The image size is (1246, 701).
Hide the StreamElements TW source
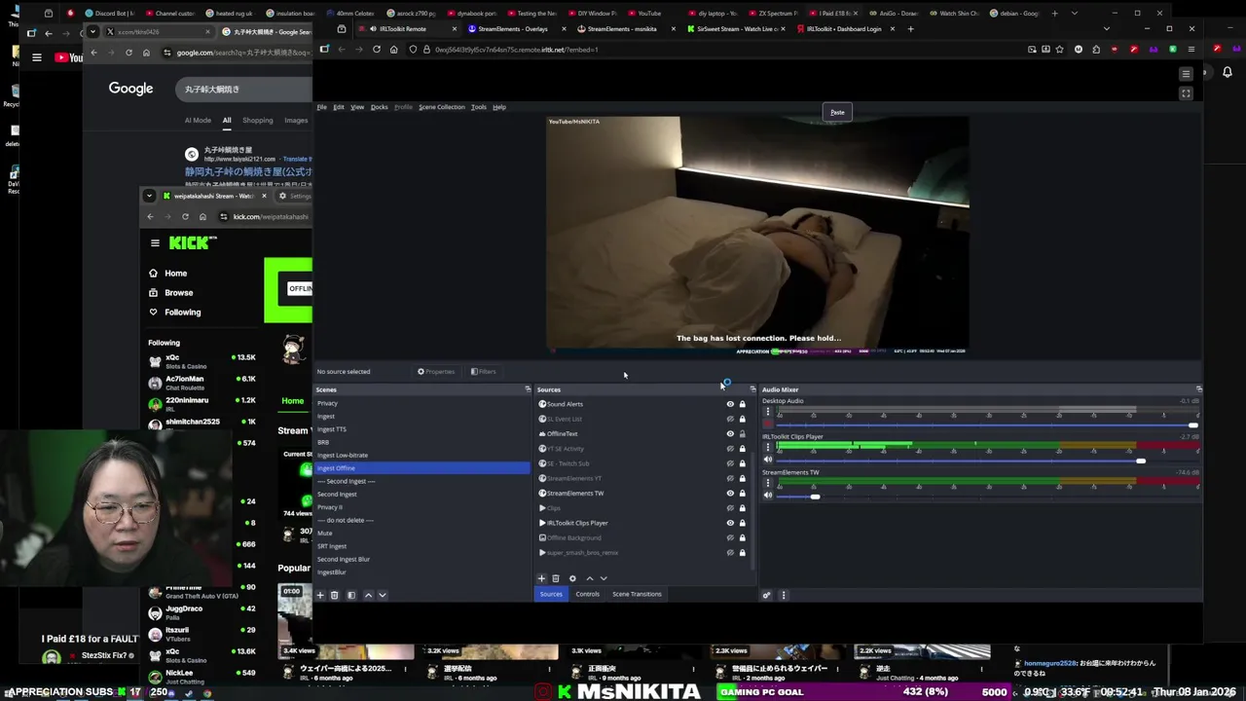[730, 494]
